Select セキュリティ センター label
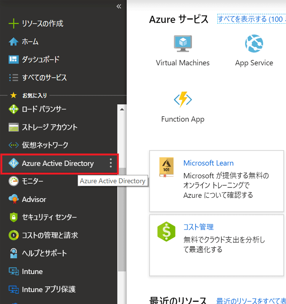Screen dimensions: 286x304 [49, 217]
